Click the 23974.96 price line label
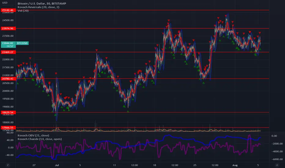 (x=8, y=28)
